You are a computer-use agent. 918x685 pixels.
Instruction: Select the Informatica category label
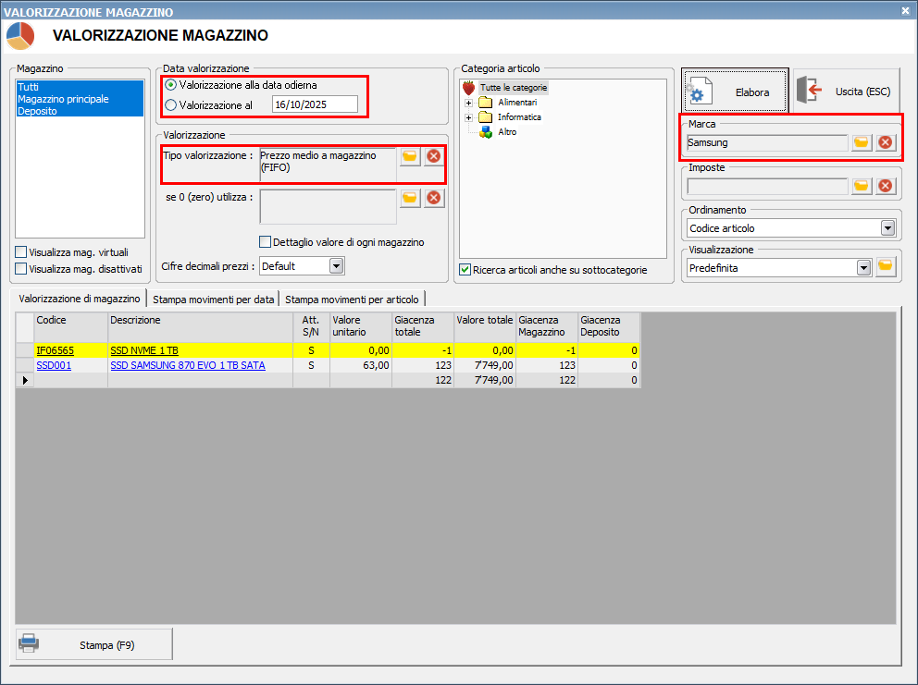[x=519, y=117]
